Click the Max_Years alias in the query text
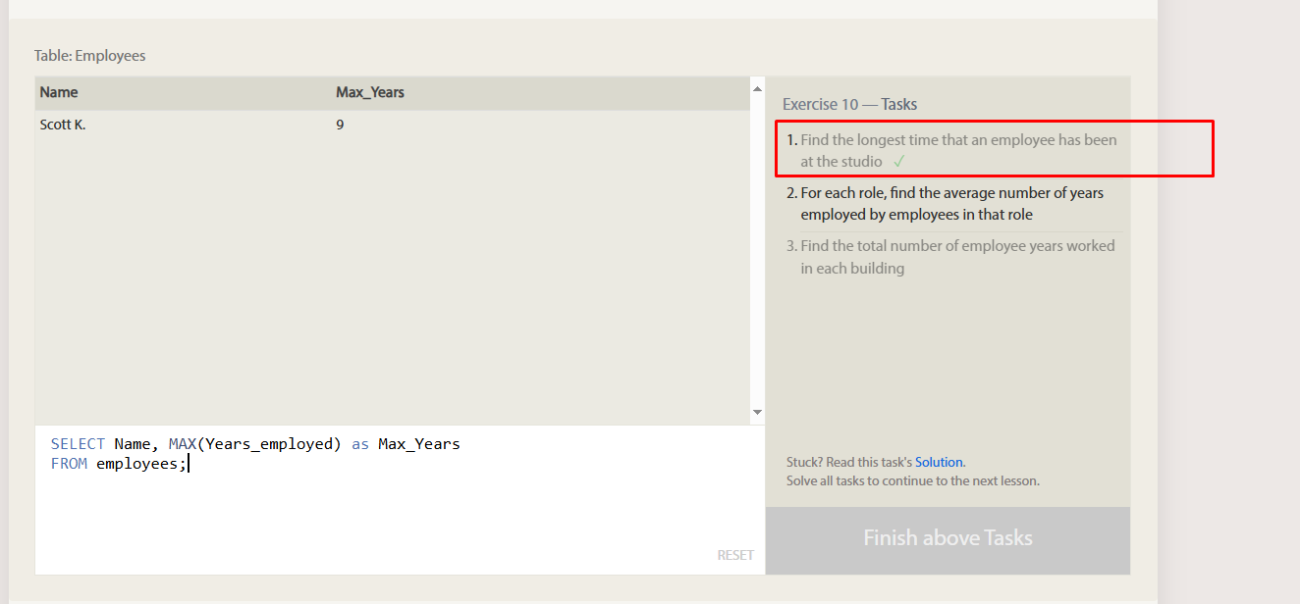Screen dimensions: 1300x604 [x=419, y=444]
